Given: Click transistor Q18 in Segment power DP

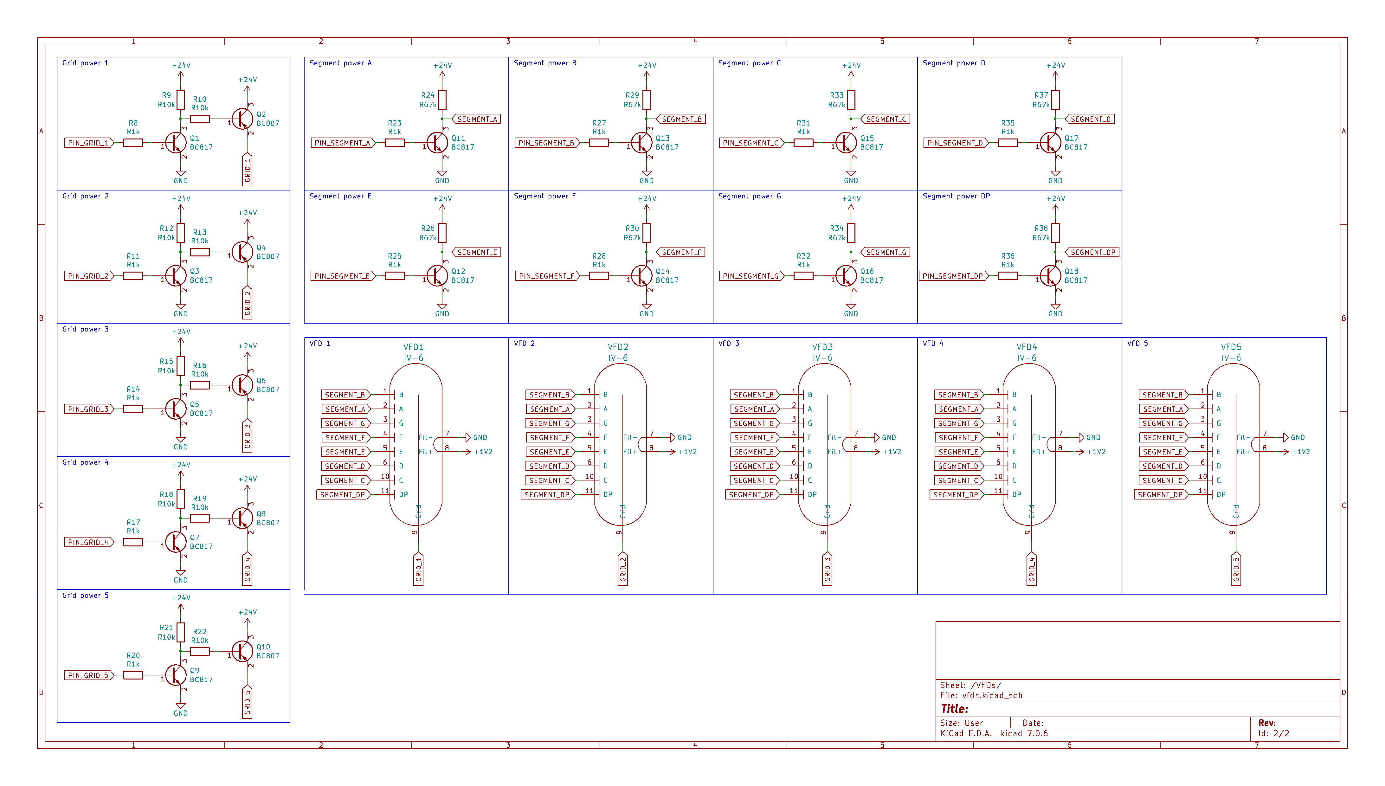Looking at the screenshot, I should (x=1050, y=275).
